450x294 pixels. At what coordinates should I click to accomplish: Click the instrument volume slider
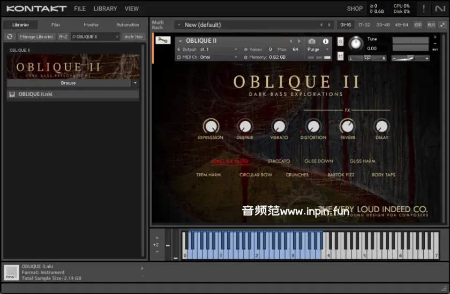[410, 58]
